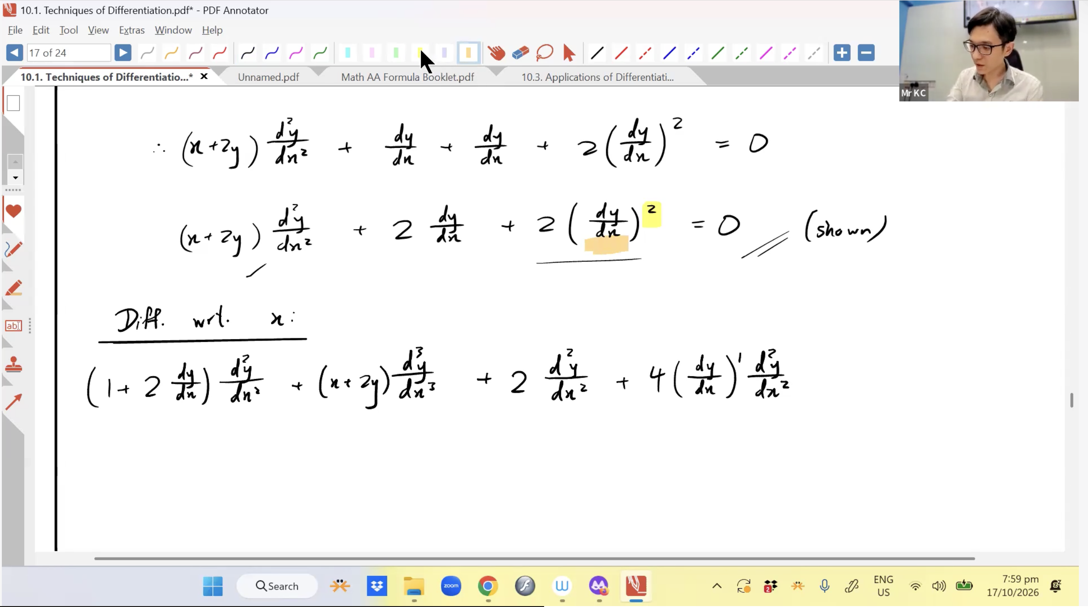This screenshot has width=1088, height=607.
Task: Select the Pan hand tool
Action: pyautogui.click(x=496, y=53)
